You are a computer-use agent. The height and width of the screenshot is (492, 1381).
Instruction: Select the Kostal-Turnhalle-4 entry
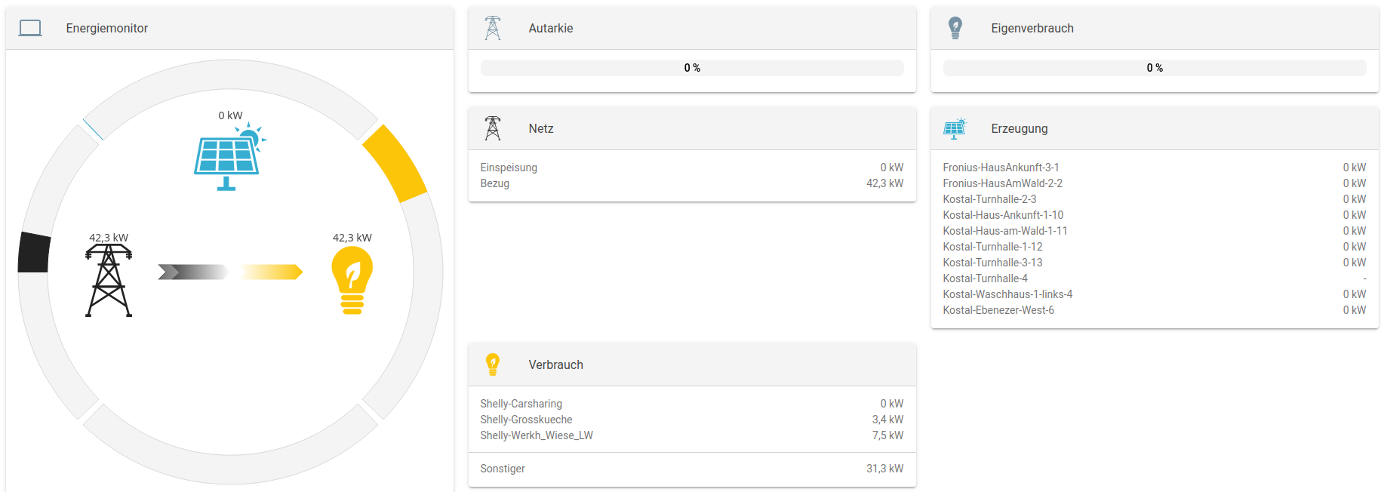pos(985,278)
